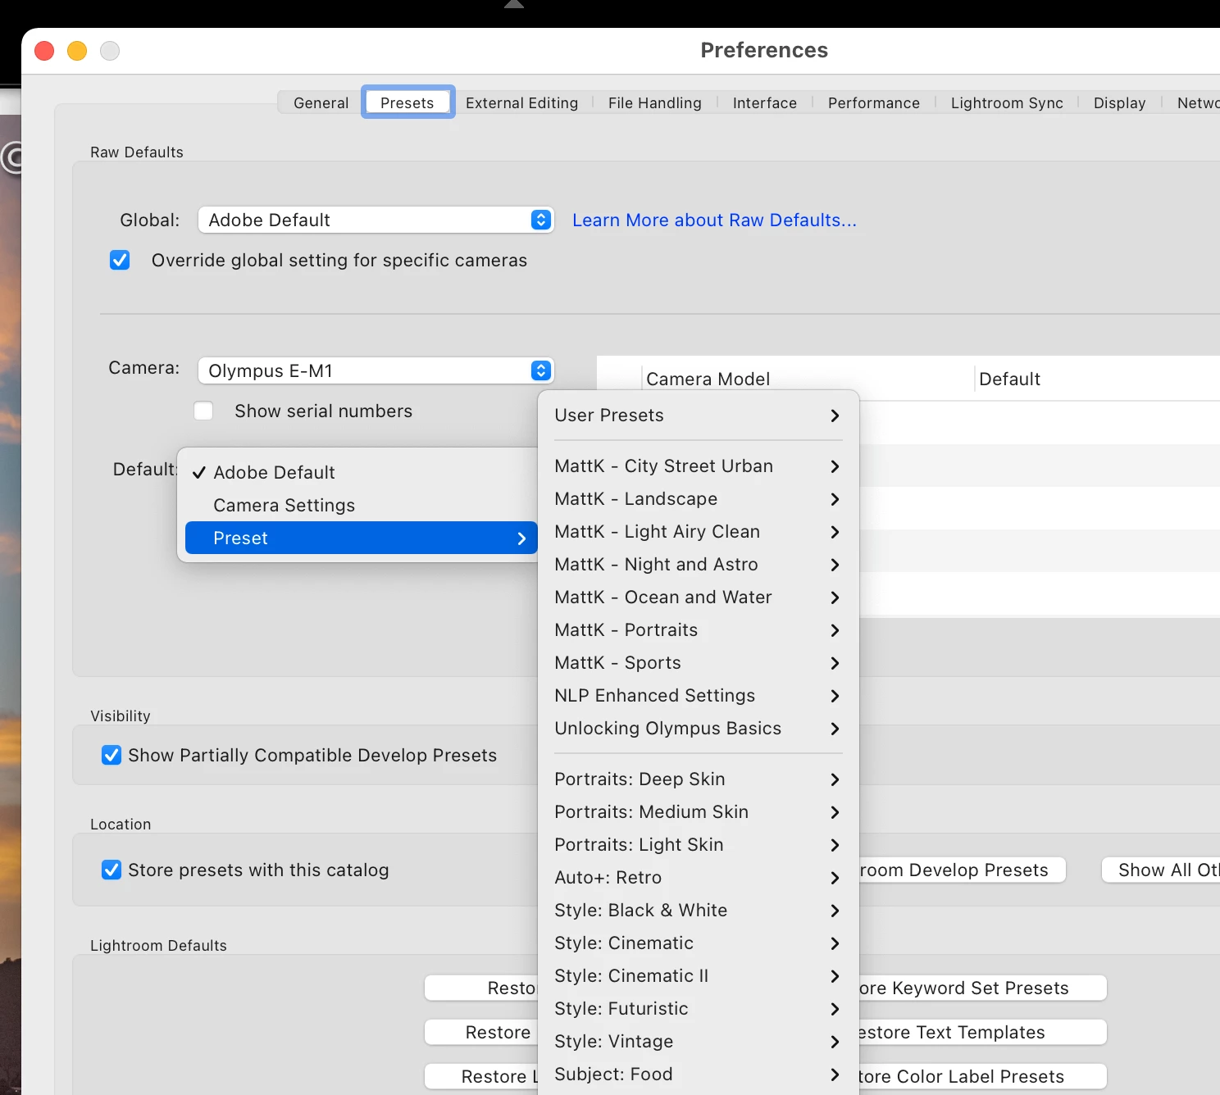Image resolution: width=1220 pixels, height=1095 pixels.
Task: Open Style: Black & White presets
Action: (x=698, y=910)
